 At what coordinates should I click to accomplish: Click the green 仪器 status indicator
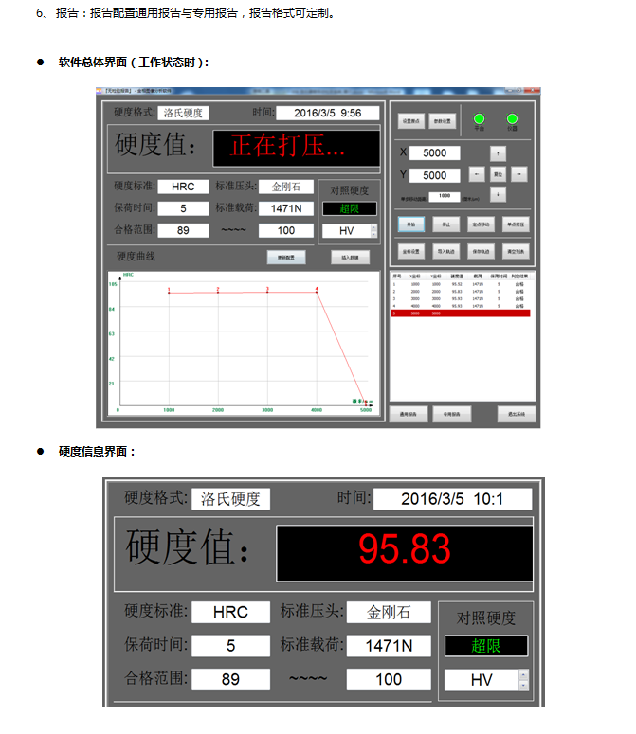(x=512, y=119)
